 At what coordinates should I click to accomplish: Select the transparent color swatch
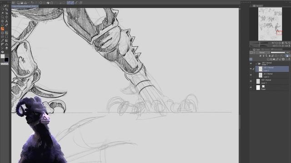tap(5, 64)
